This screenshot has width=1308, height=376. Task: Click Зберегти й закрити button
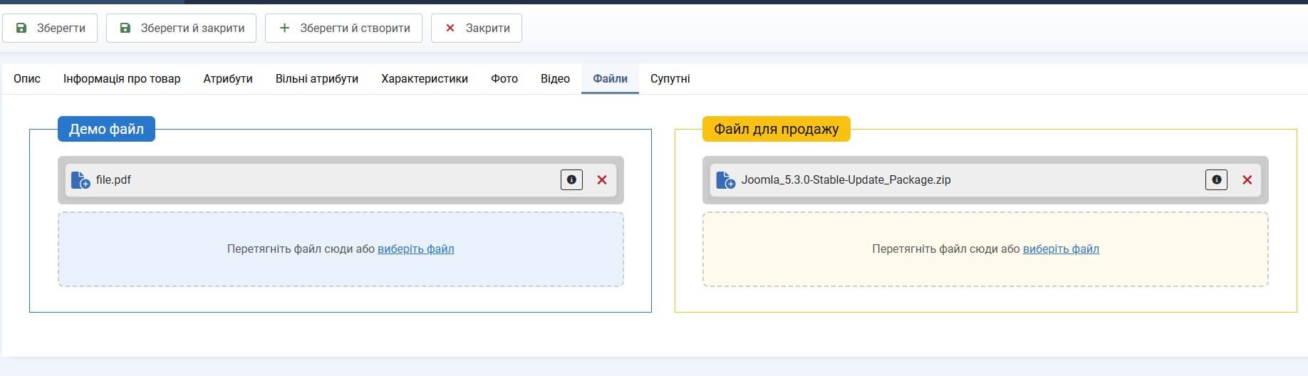pyautogui.click(x=181, y=28)
